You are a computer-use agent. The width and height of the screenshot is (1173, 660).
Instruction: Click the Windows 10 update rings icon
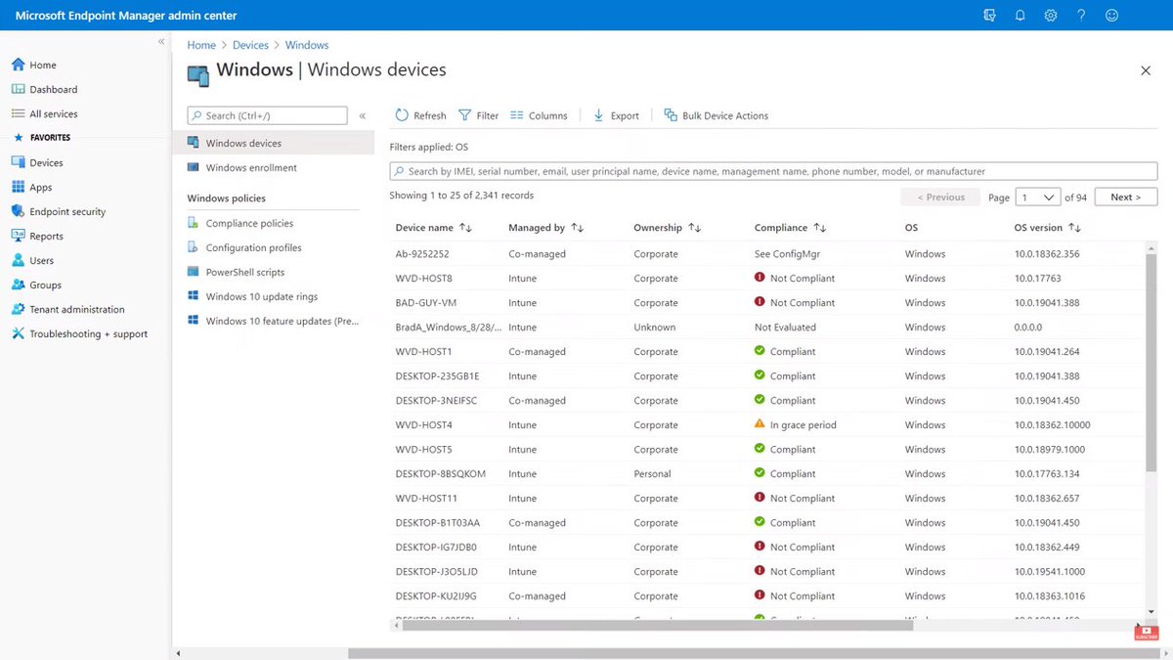coord(194,296)
